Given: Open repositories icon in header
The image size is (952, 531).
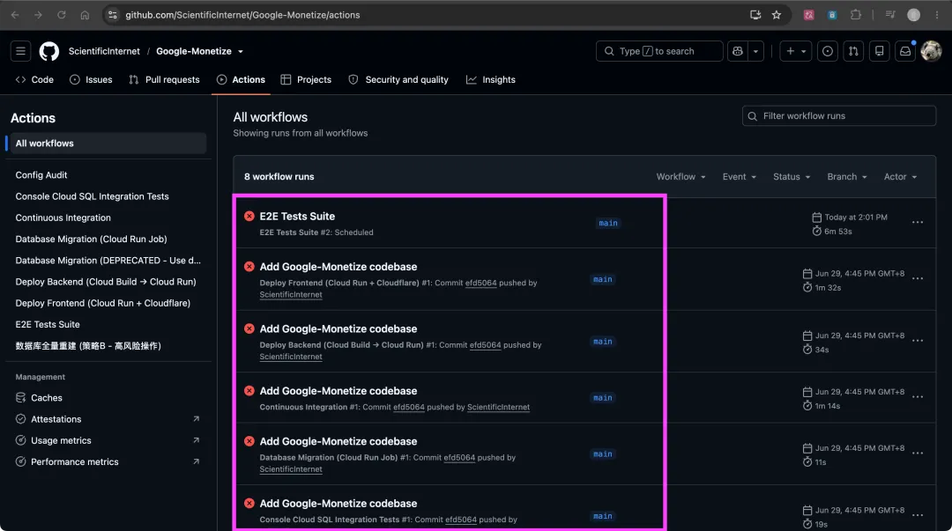Looking at the screenshot, I should click(x=879, y=52).
